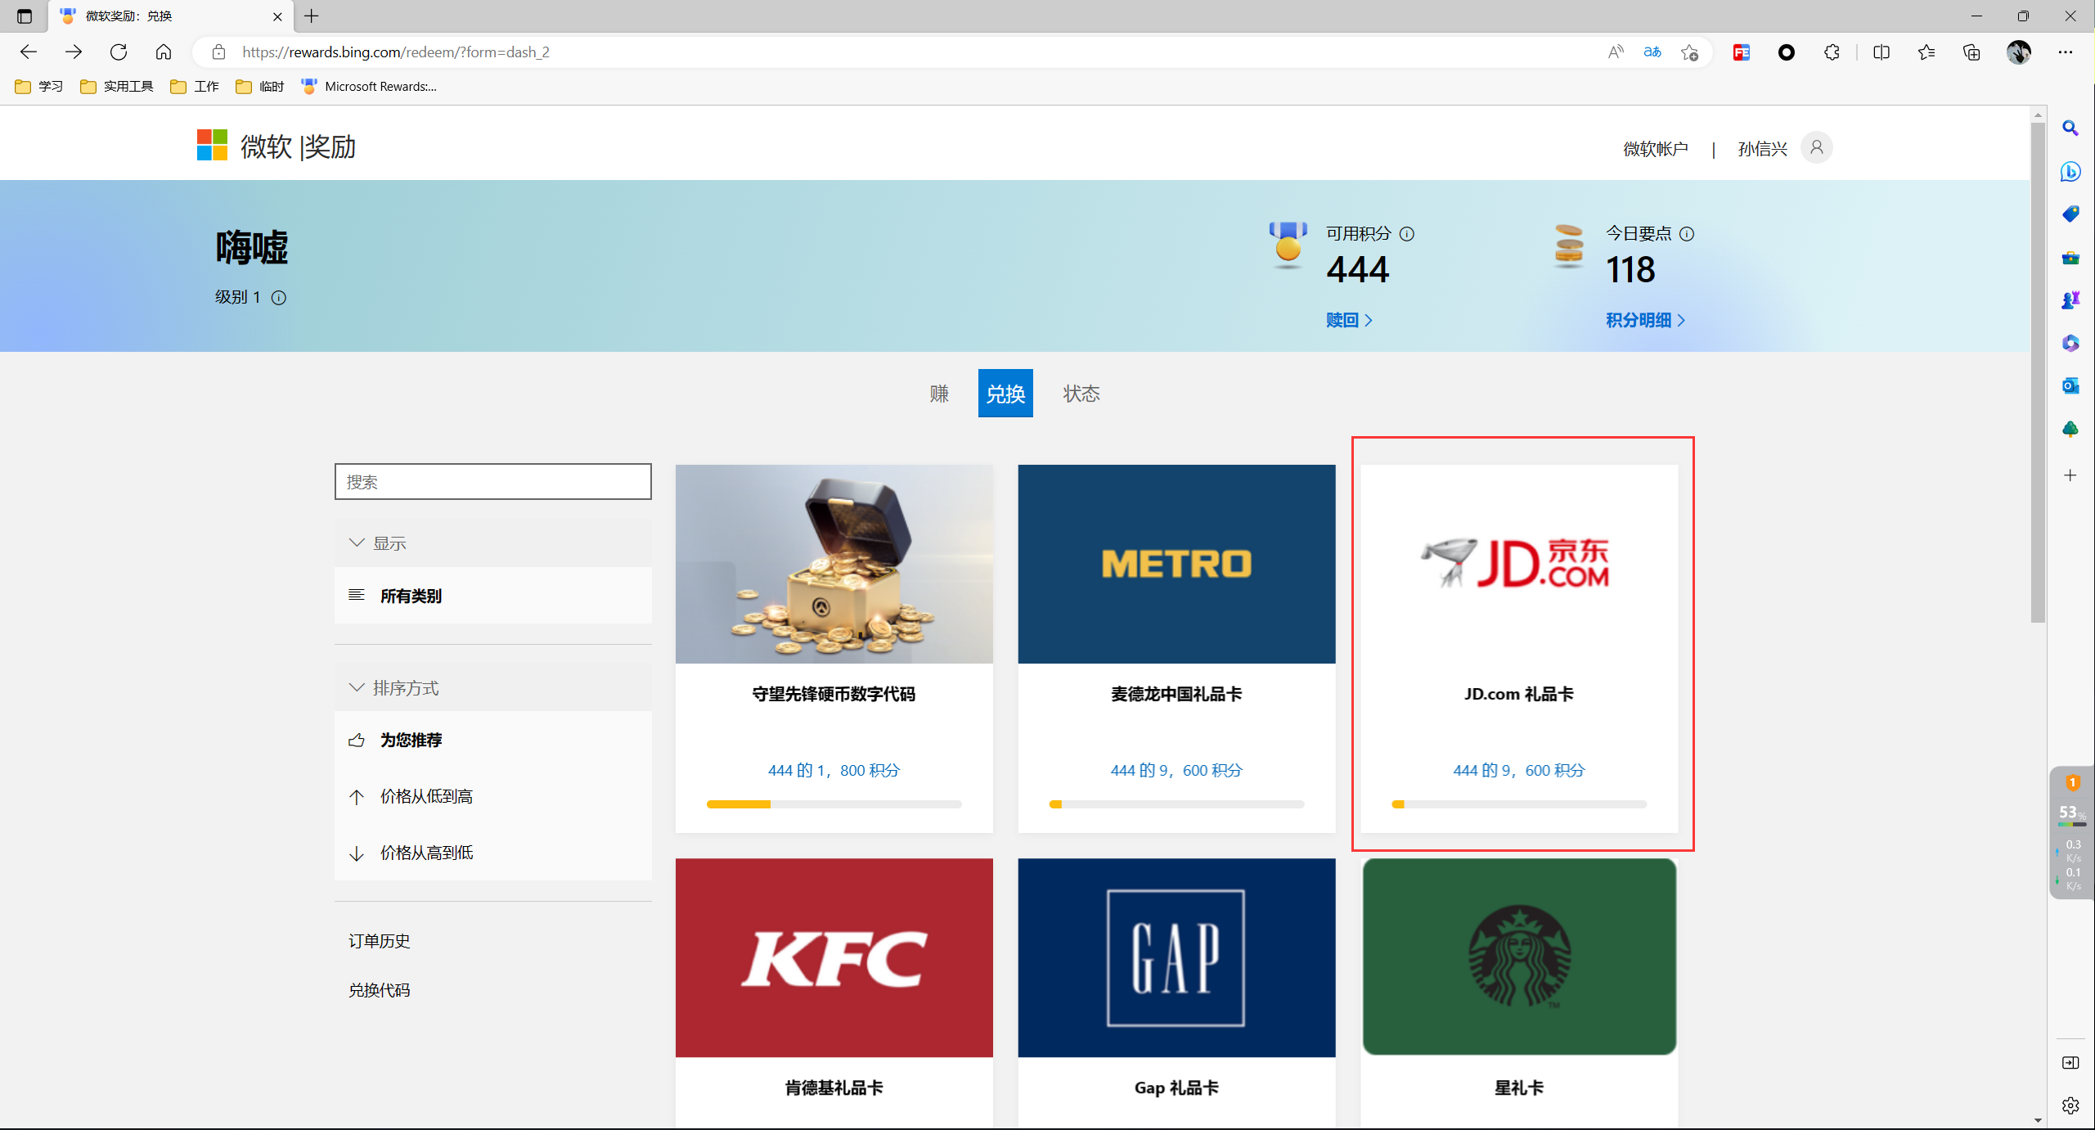Switch to the 赚 tab

point(939,394)
